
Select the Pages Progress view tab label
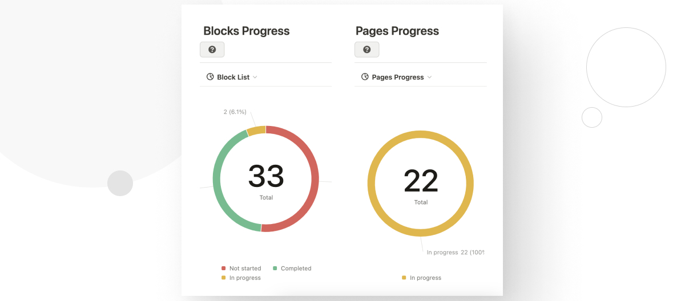pos(398,77)
